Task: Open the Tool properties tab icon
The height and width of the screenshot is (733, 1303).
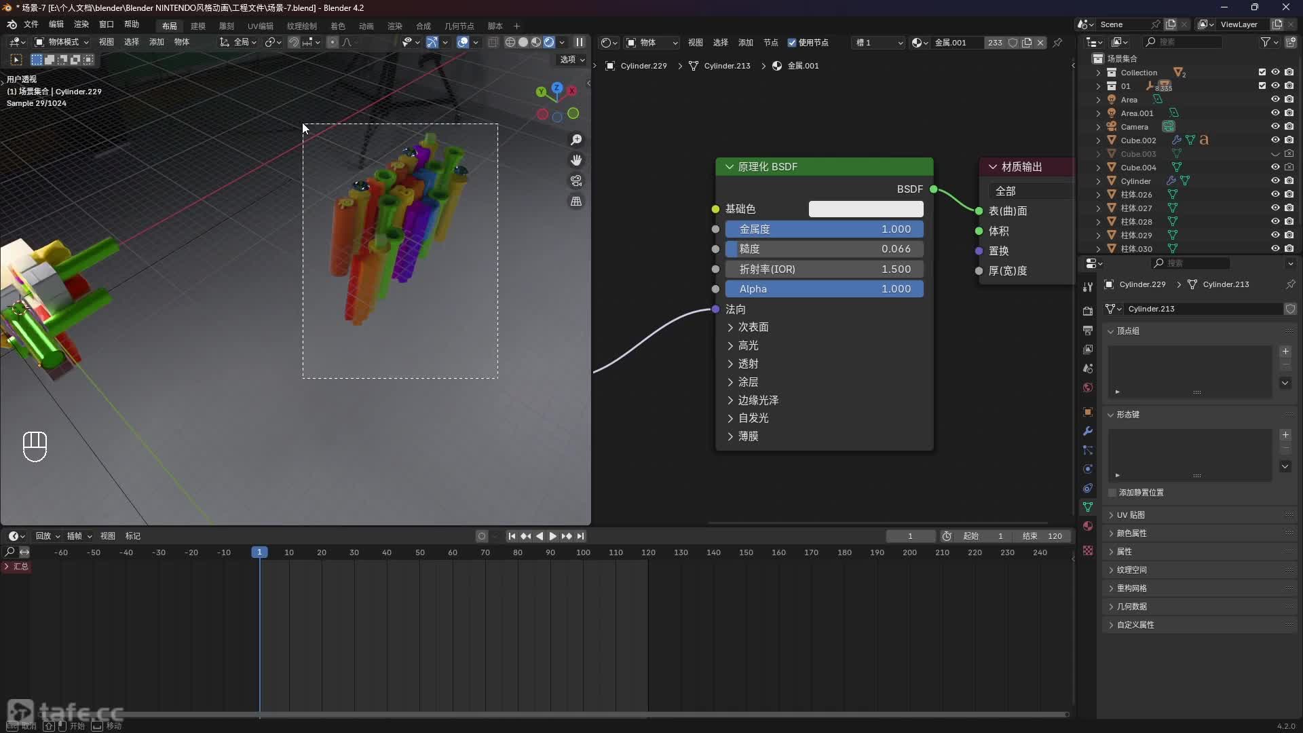Action: click(x=1088, y=287)
